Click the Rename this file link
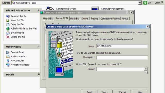The height and width of the screenshot is (93, 165). coord(19,16)
